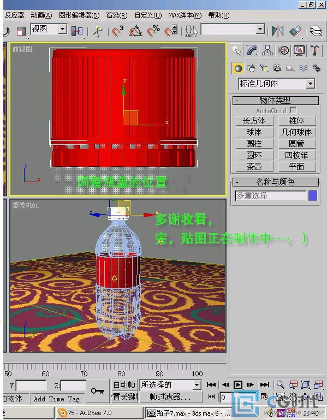Click Add Time Tag

pos(57,399)
